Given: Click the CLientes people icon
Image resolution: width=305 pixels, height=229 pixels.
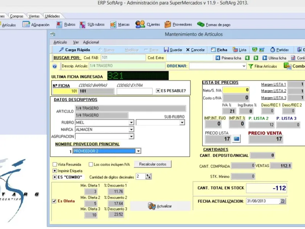Looking at the screenshot, I should pos(140,24).
